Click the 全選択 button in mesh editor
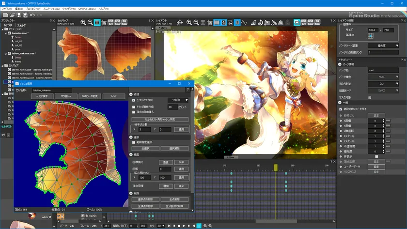 [145, 149]
